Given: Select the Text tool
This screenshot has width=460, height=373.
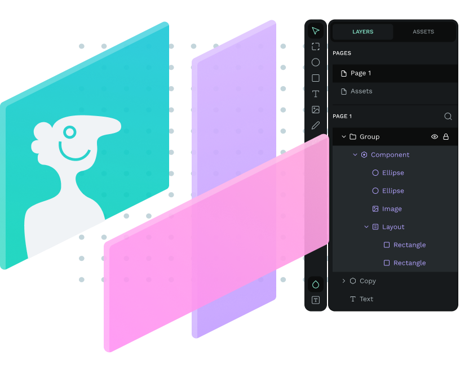Looking at the screenshot, I should point(316,94).
